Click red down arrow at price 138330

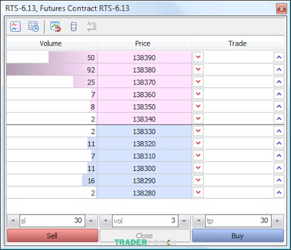click(x=198, y=131)
